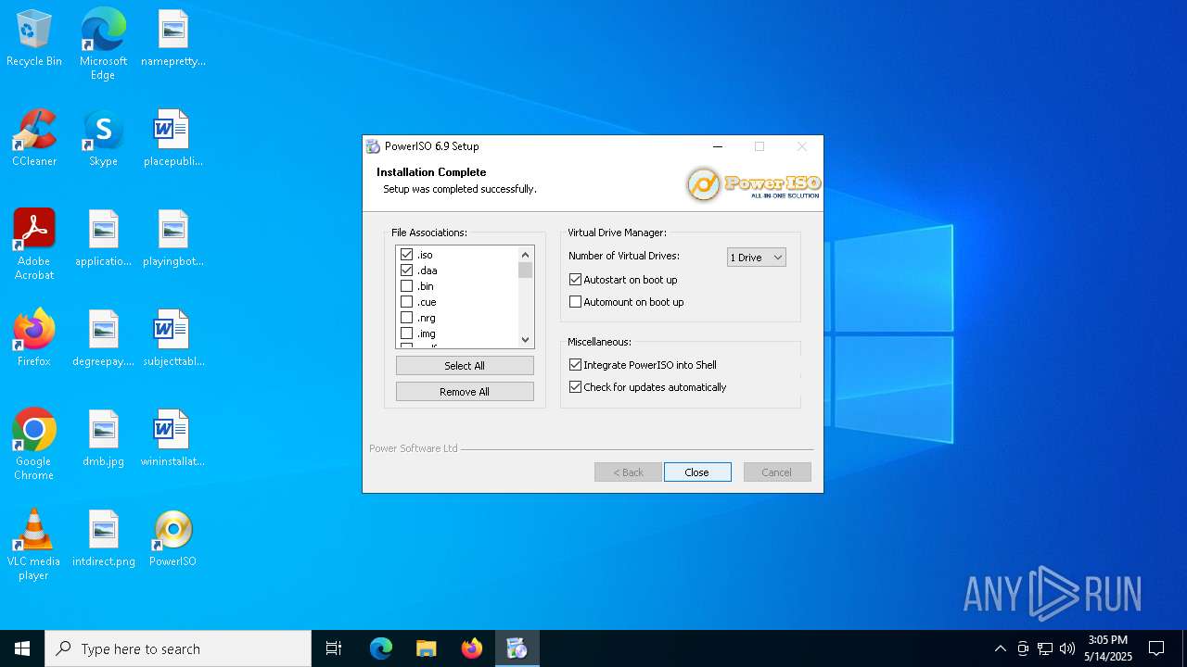Open VLC media player desktop shortcut

pyautogui.click(x=34, y=545)
